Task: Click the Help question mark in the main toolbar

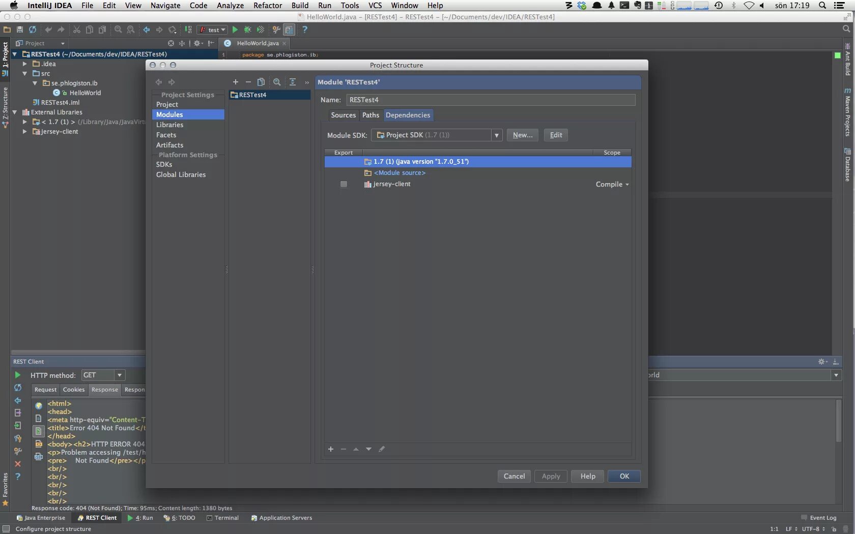Action: click(x=305, y=29)
